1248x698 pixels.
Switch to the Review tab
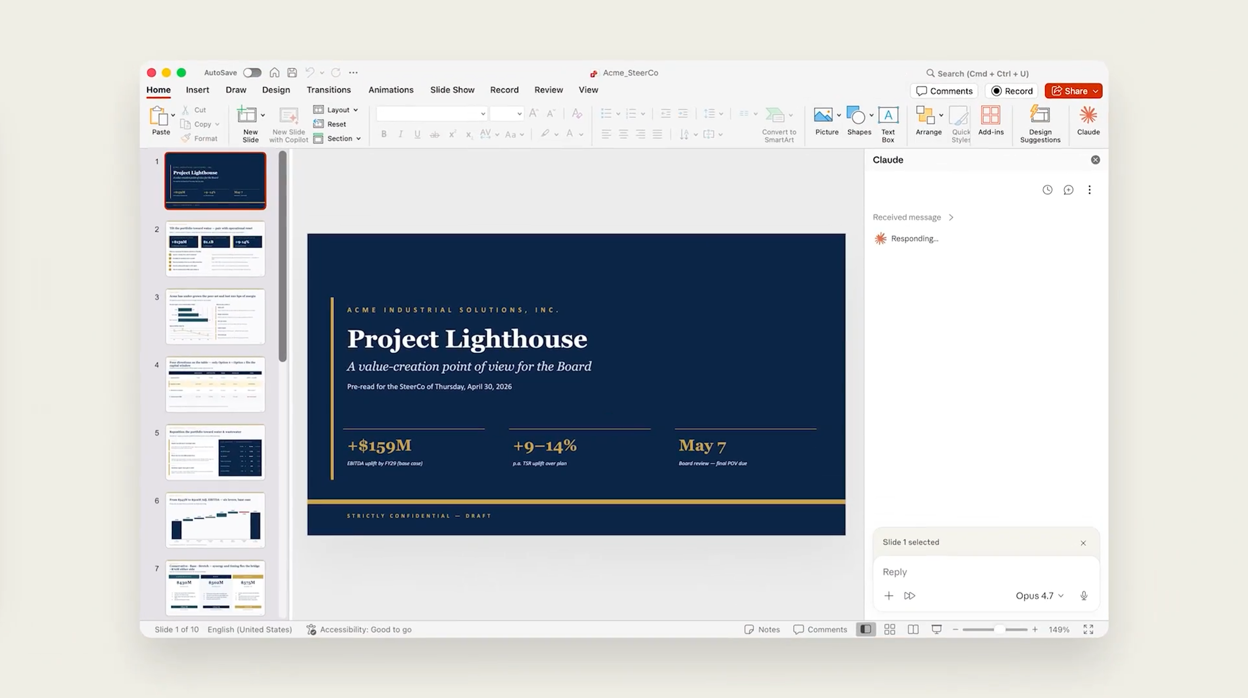coord(548,90)
